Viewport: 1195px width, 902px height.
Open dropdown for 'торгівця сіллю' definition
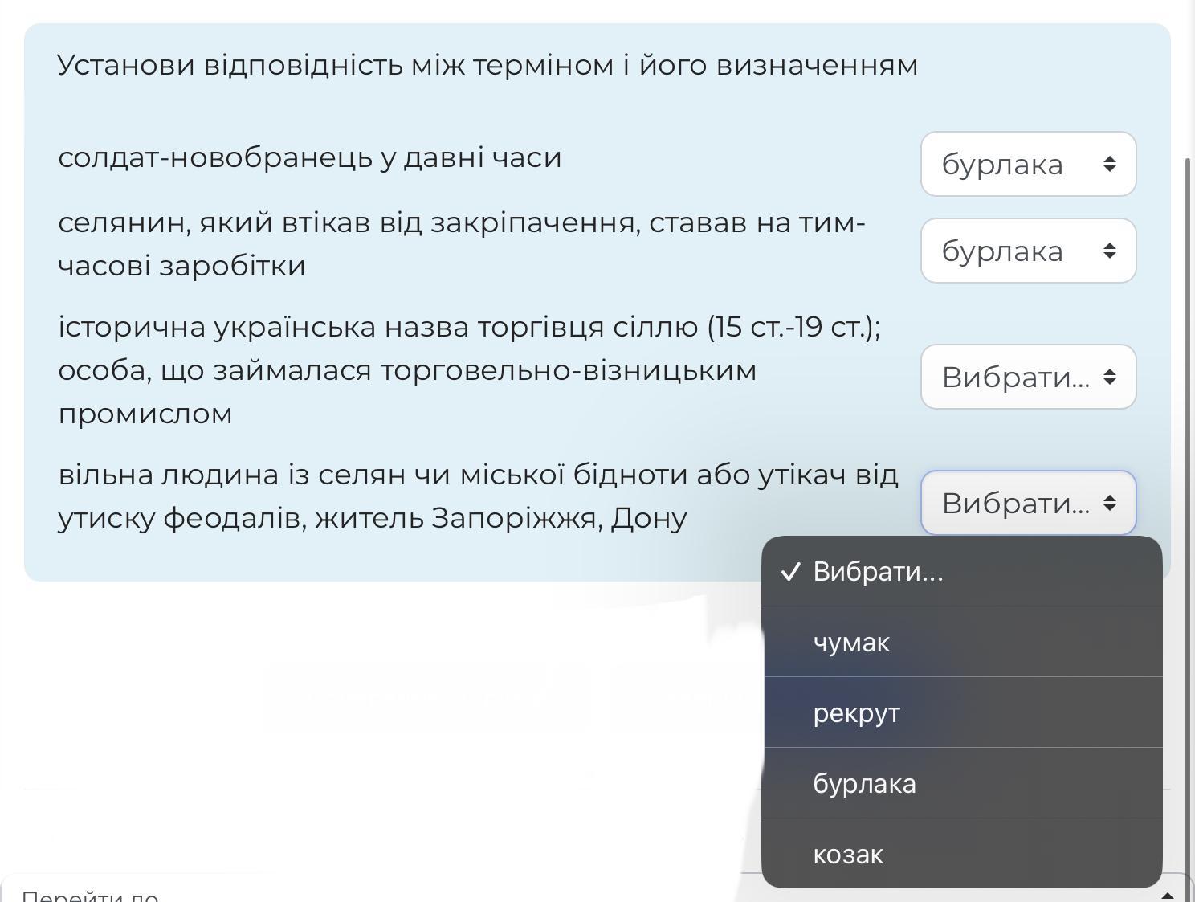[1027, 377]
